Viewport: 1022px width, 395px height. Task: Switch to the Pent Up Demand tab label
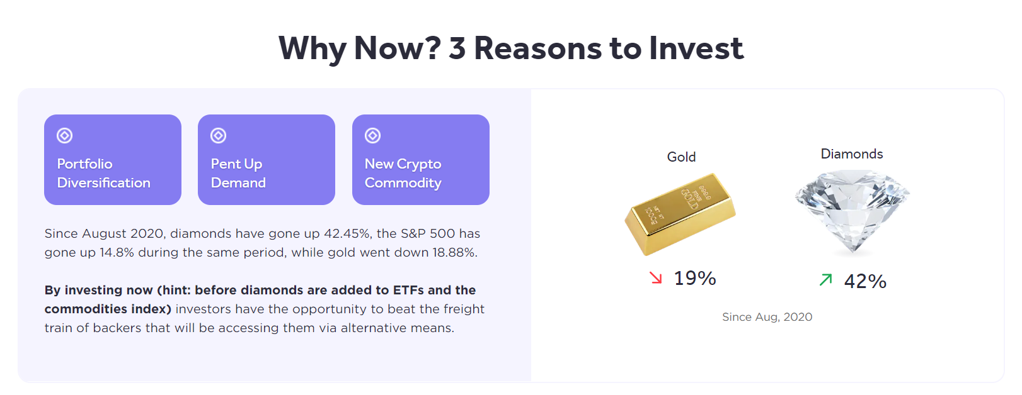(238, 173)
